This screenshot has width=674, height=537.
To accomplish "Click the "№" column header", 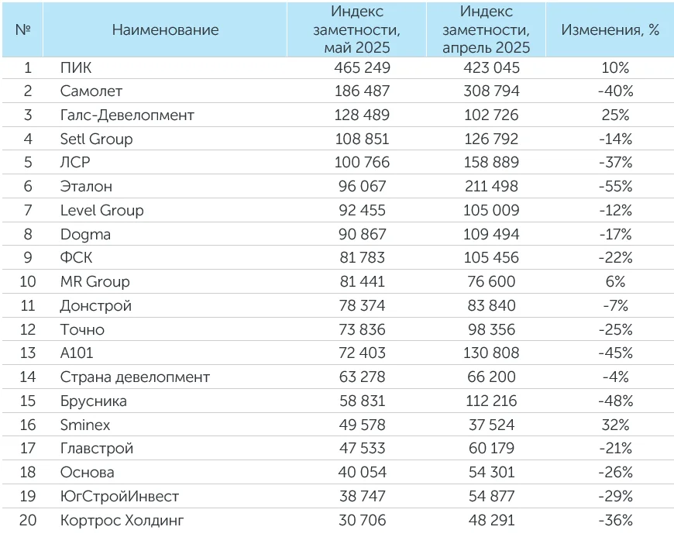I will click(22, 30).
